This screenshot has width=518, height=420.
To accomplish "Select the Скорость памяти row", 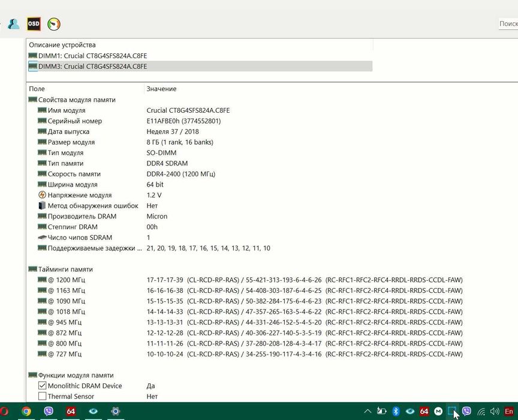I will click(x=127, y=173).
